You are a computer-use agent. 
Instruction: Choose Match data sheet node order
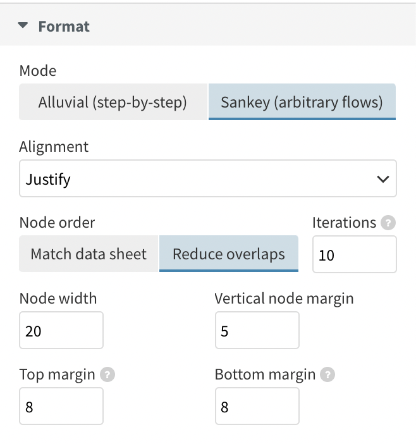pos(89,254)
